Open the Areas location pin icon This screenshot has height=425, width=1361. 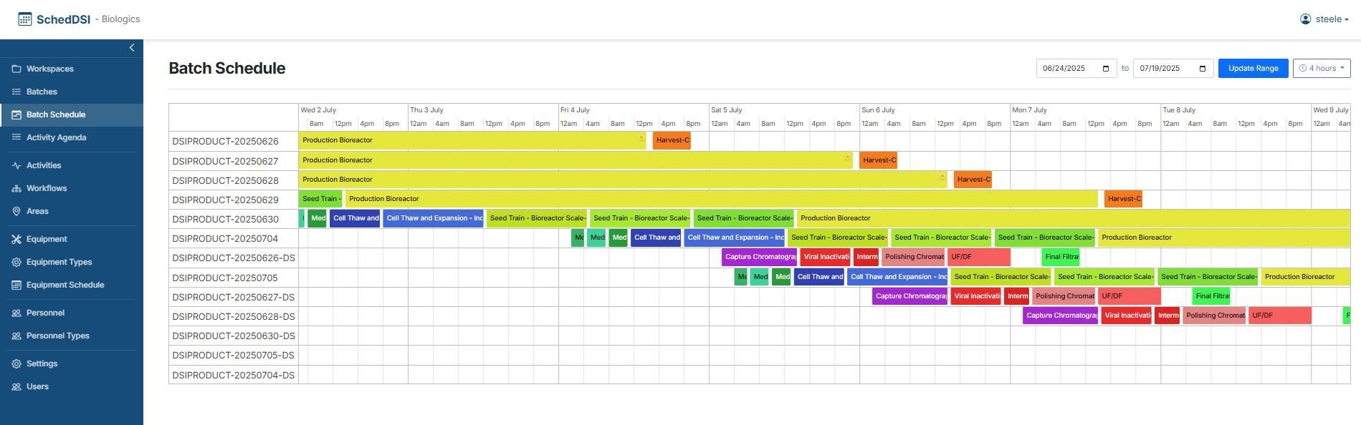point(16,211)
